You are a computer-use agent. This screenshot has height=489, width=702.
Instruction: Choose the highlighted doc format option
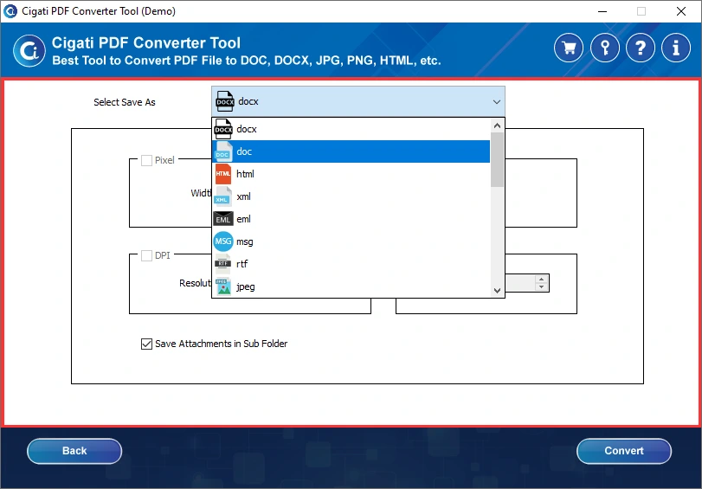351,151
